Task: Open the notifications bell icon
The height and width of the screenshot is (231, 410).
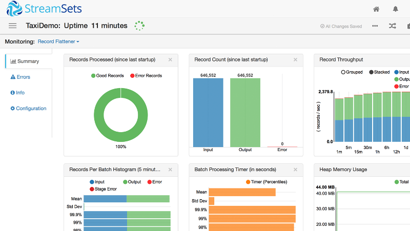Action: click(x=396, y=9)
